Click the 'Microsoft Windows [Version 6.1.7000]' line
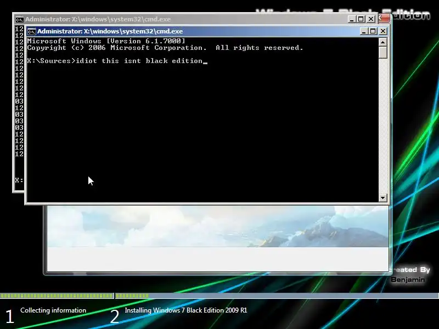 [106, 41]
